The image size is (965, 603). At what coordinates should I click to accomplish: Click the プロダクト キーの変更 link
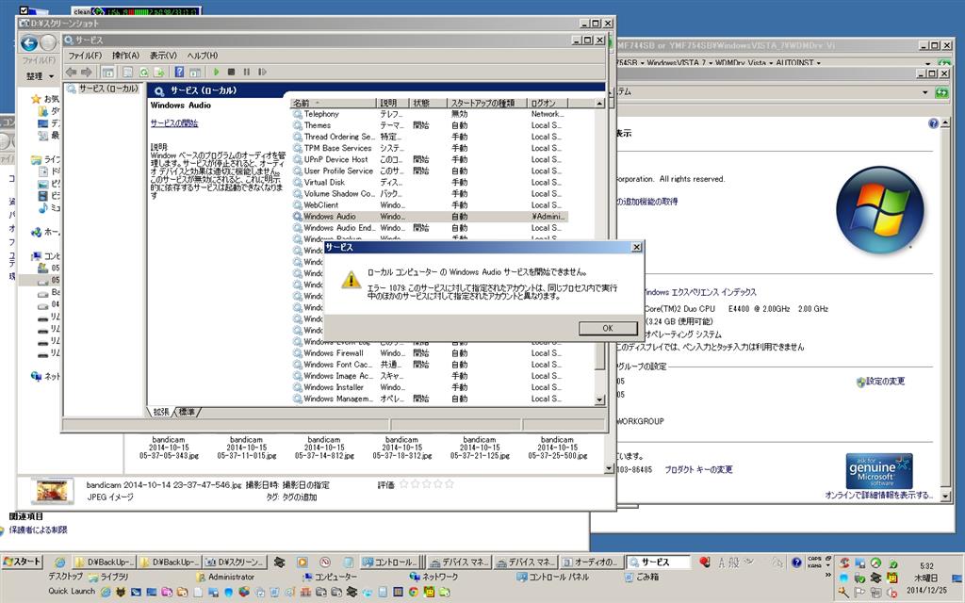[x=698, y=469]
